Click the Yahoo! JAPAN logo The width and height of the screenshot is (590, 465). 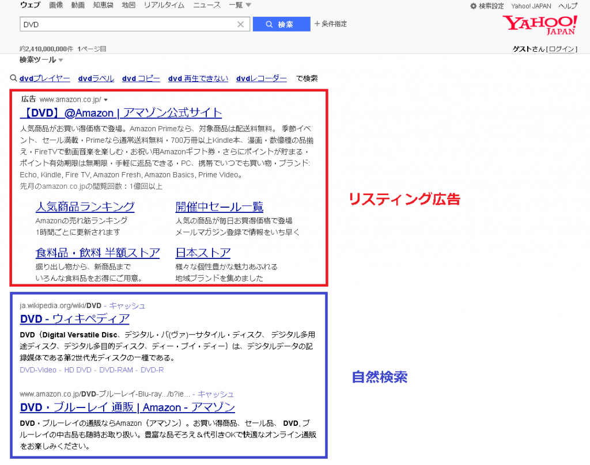coord(539,25)
